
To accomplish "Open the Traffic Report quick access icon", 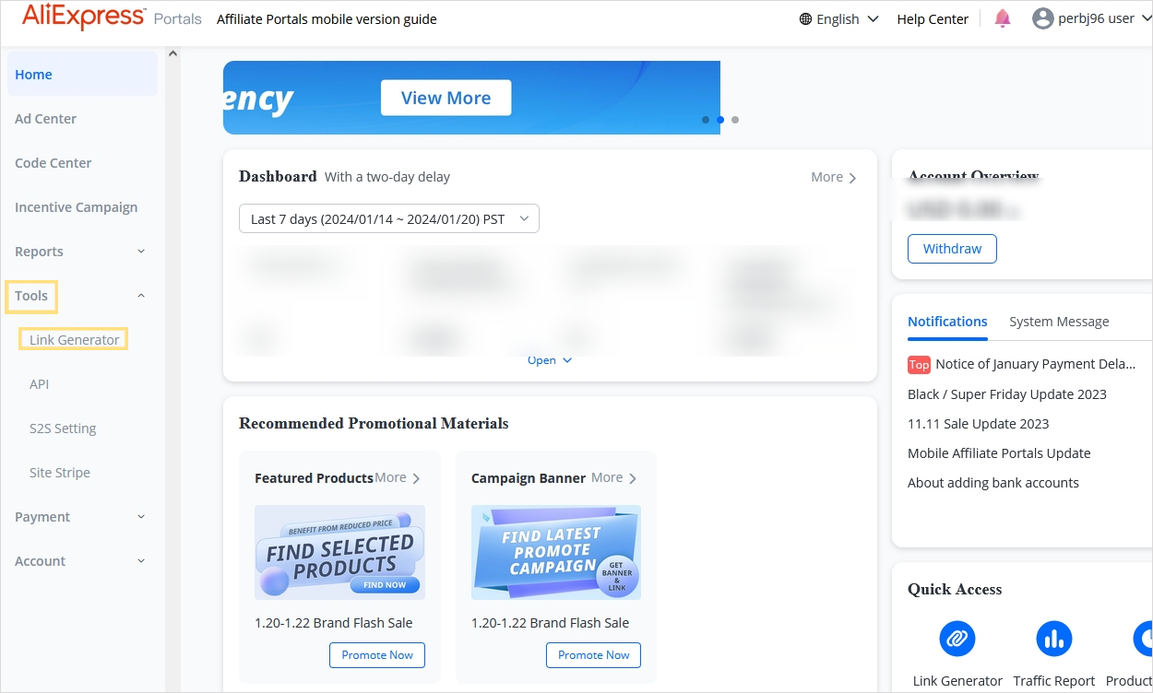I will (1054, 639).
